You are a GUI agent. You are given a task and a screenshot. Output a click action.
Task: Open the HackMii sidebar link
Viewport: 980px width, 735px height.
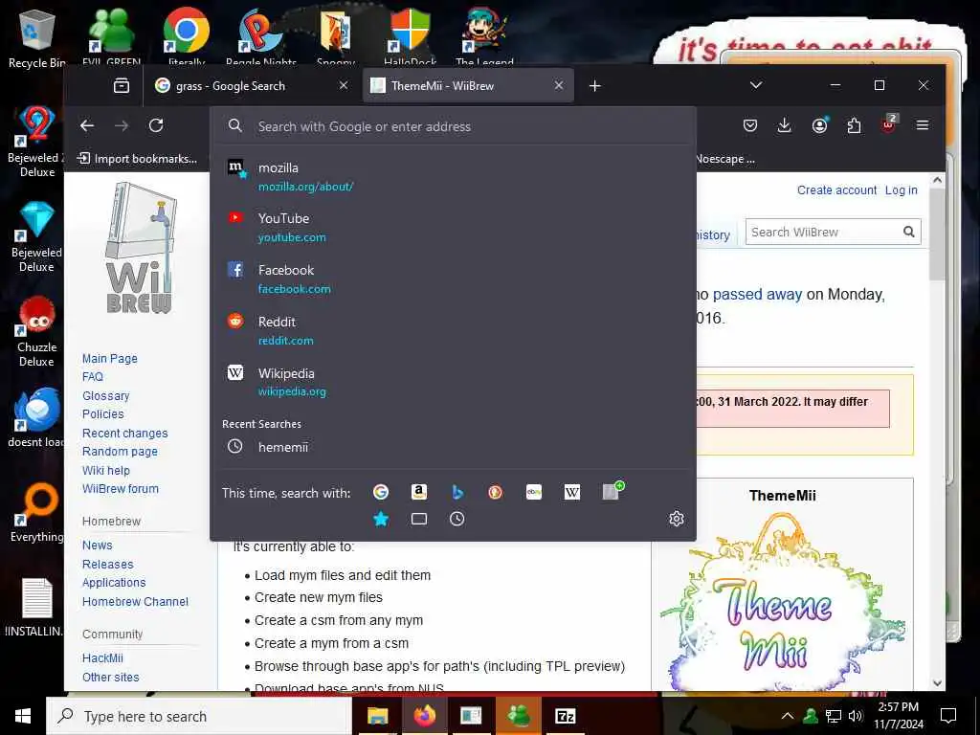coord(102,657)
